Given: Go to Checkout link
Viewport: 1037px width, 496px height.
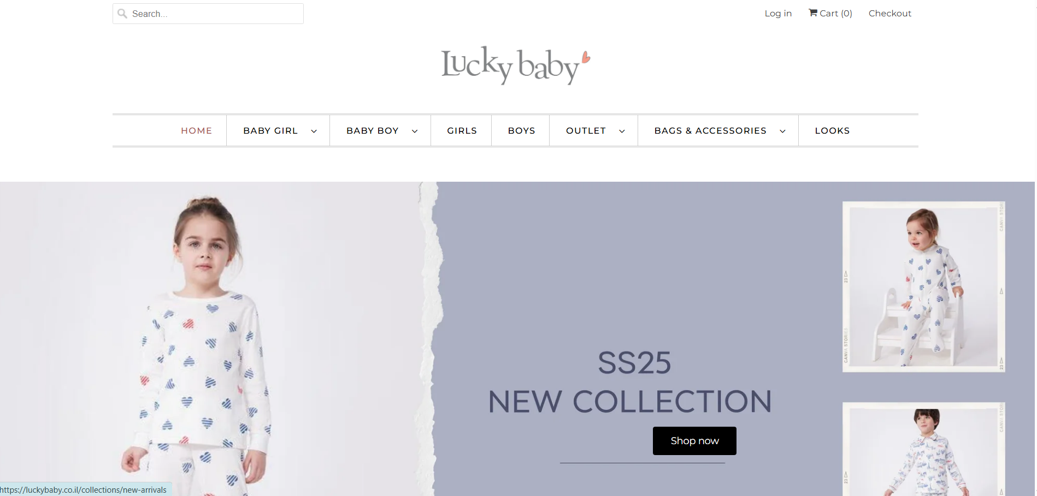Looking at the screenshot, I should (890, 13).
